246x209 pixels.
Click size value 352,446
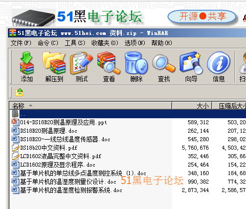pos(198,156)
